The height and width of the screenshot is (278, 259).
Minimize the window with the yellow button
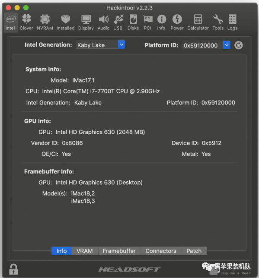(x=17, y=8)
